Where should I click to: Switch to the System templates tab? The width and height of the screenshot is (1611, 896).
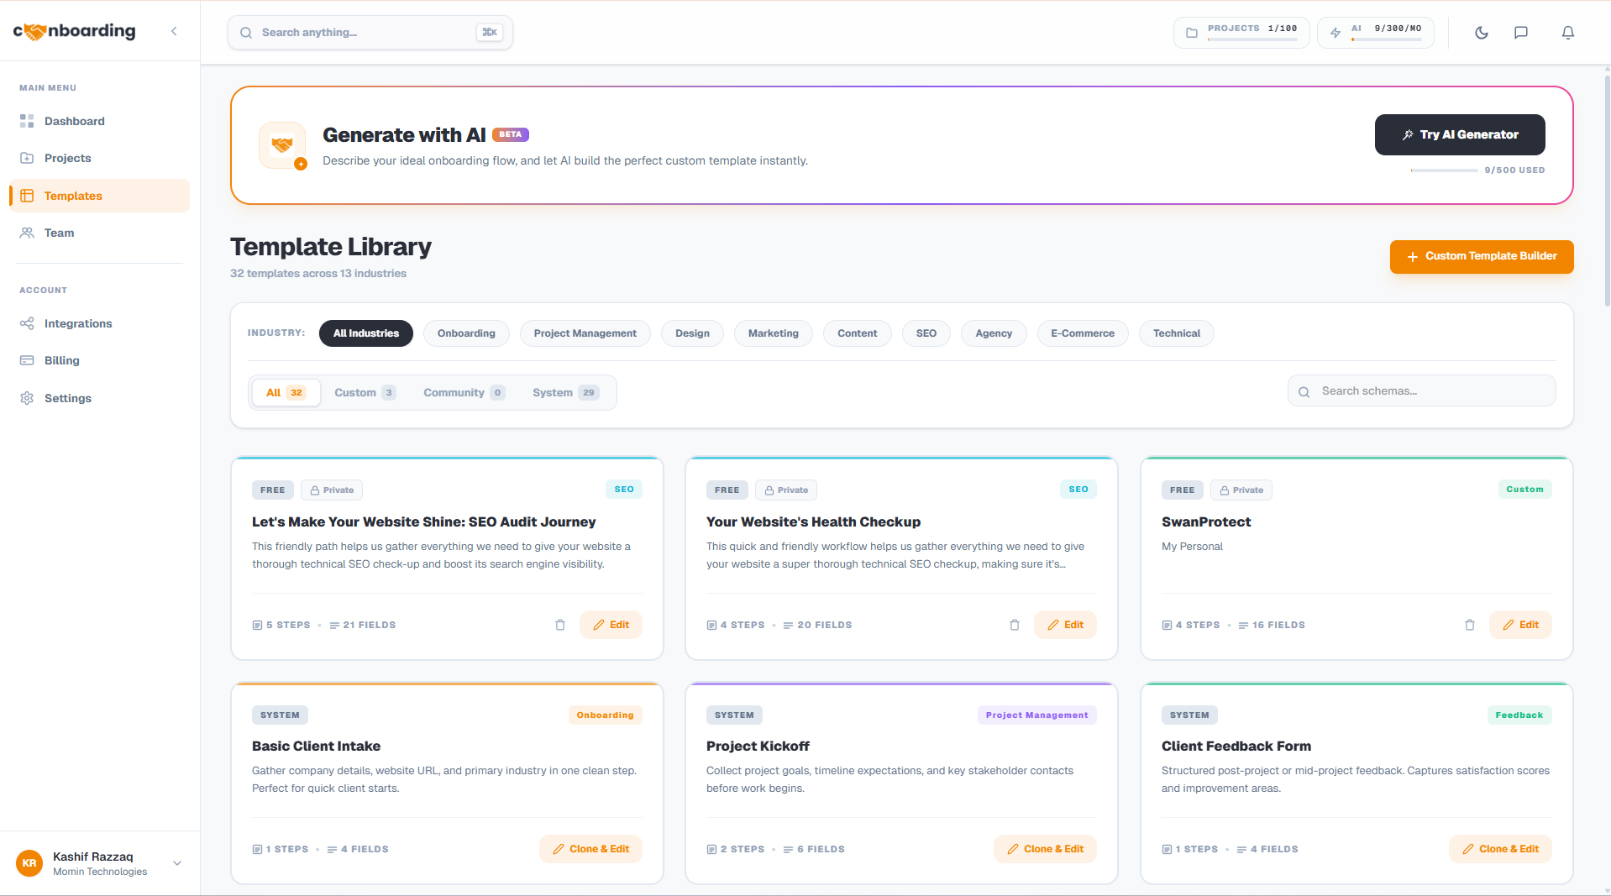[564, 392]
